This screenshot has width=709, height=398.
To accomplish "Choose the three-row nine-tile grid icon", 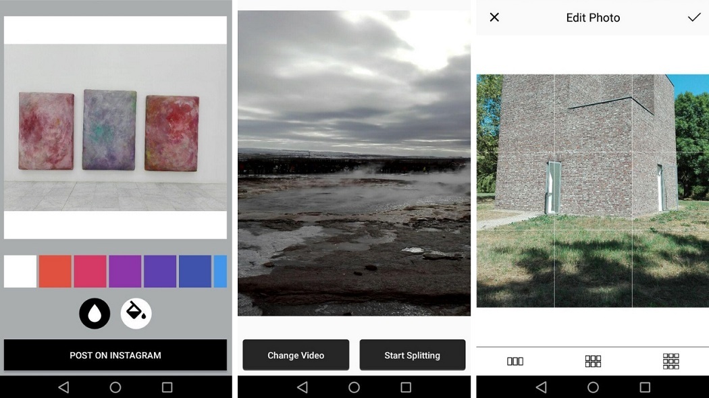I will (x=671, y=361).
